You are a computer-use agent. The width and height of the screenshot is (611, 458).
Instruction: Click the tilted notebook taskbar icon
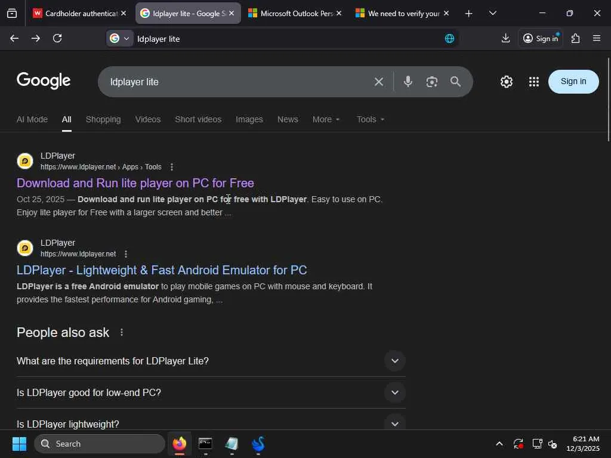[x=232, y=444]
